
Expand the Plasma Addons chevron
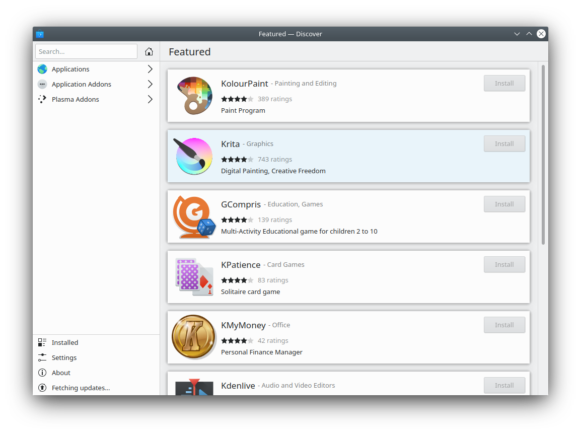click(150, 99)
